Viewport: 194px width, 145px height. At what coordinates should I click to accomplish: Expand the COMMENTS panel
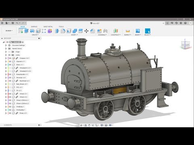[39, 125]
